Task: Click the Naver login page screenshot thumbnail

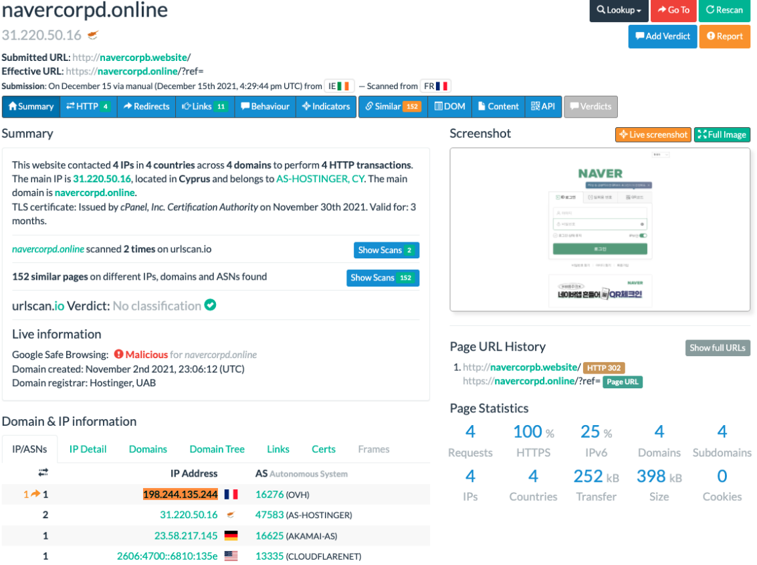Action: (600, 229)
